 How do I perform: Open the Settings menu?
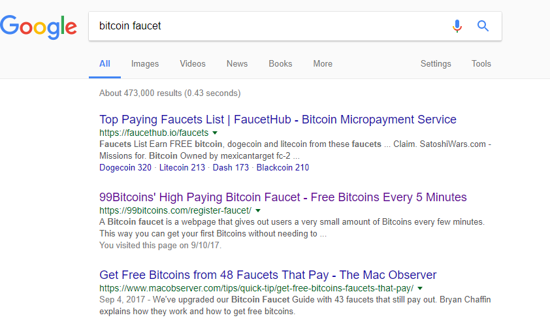436,64
